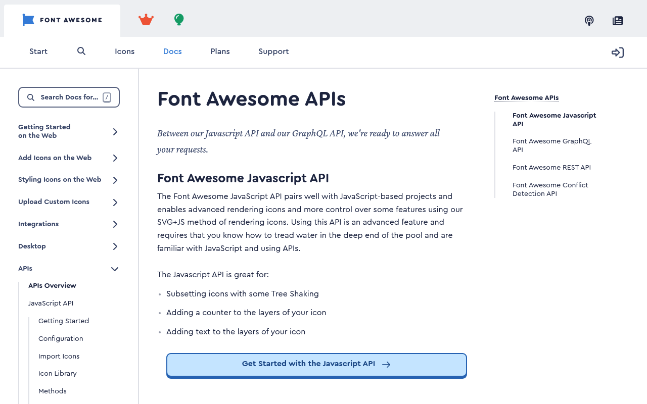The width and height of the screenshot is (647, 404).
Task: Open the podcast icon in the header
Action: (589, 21)
